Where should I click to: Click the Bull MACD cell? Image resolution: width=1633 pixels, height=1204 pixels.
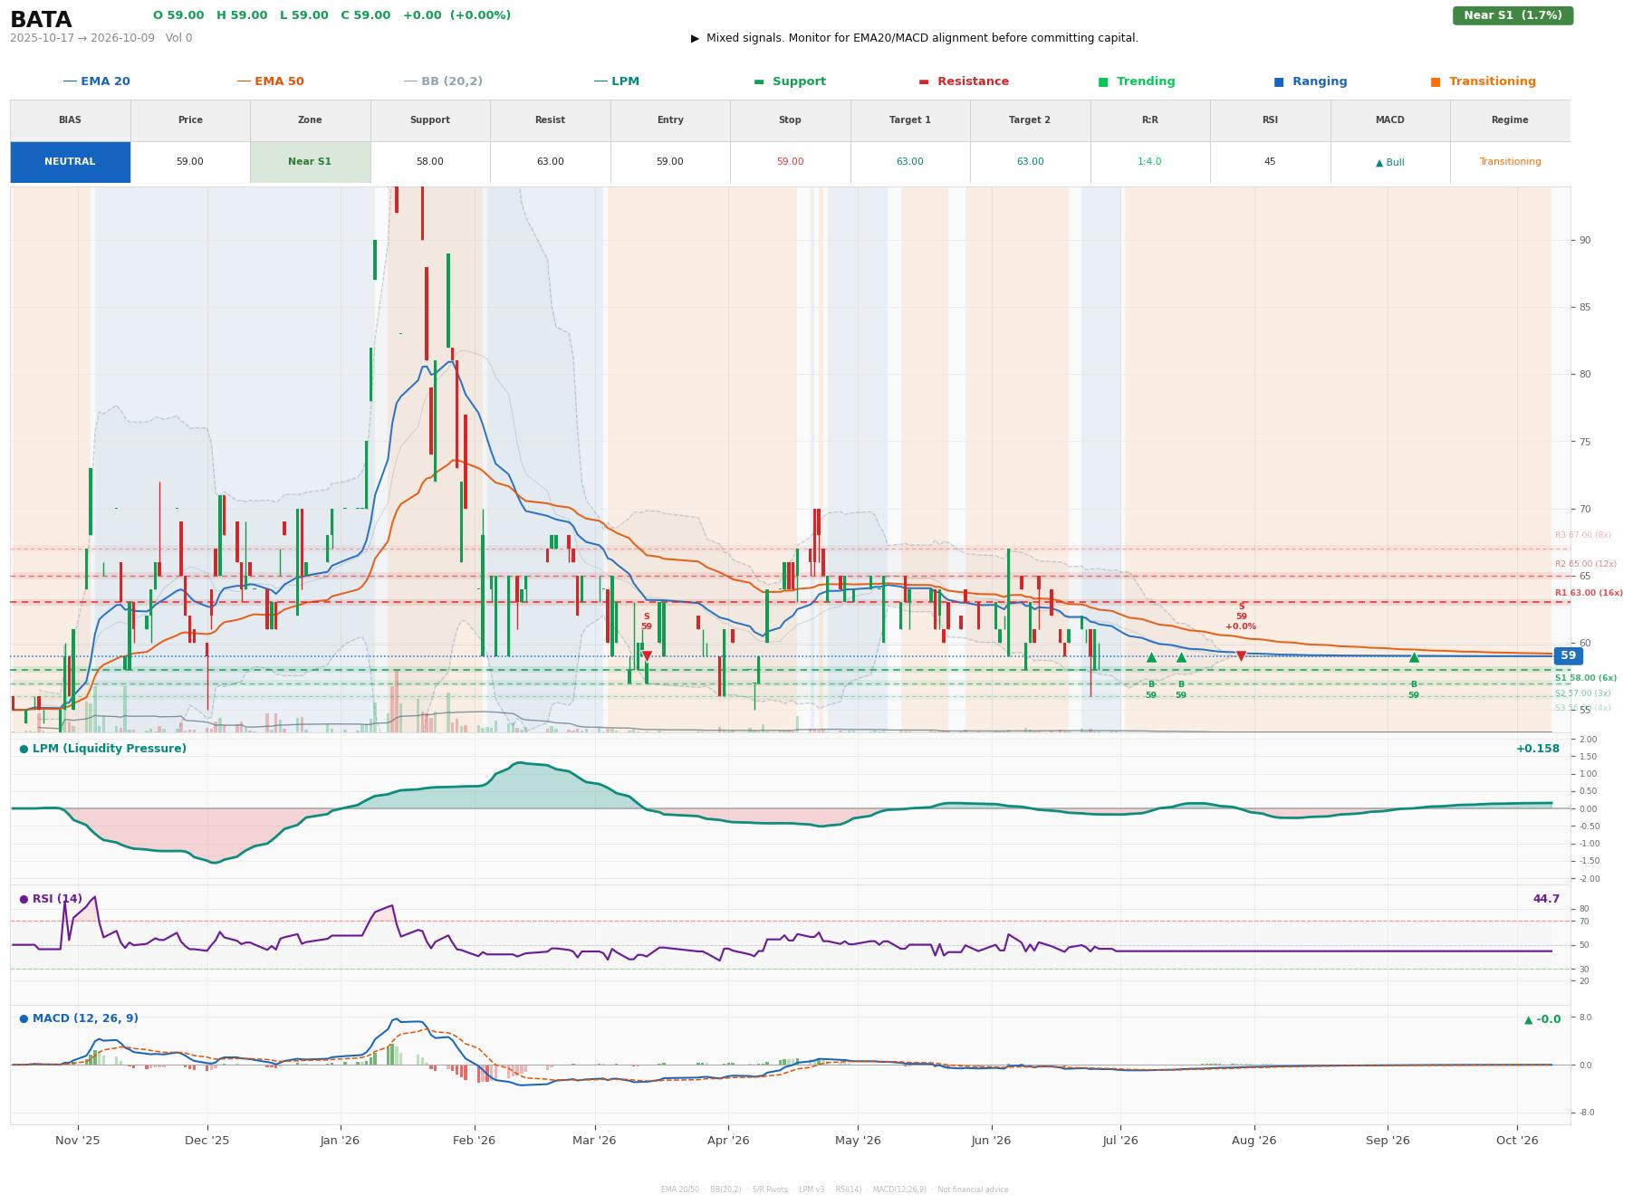point(1389,162)
